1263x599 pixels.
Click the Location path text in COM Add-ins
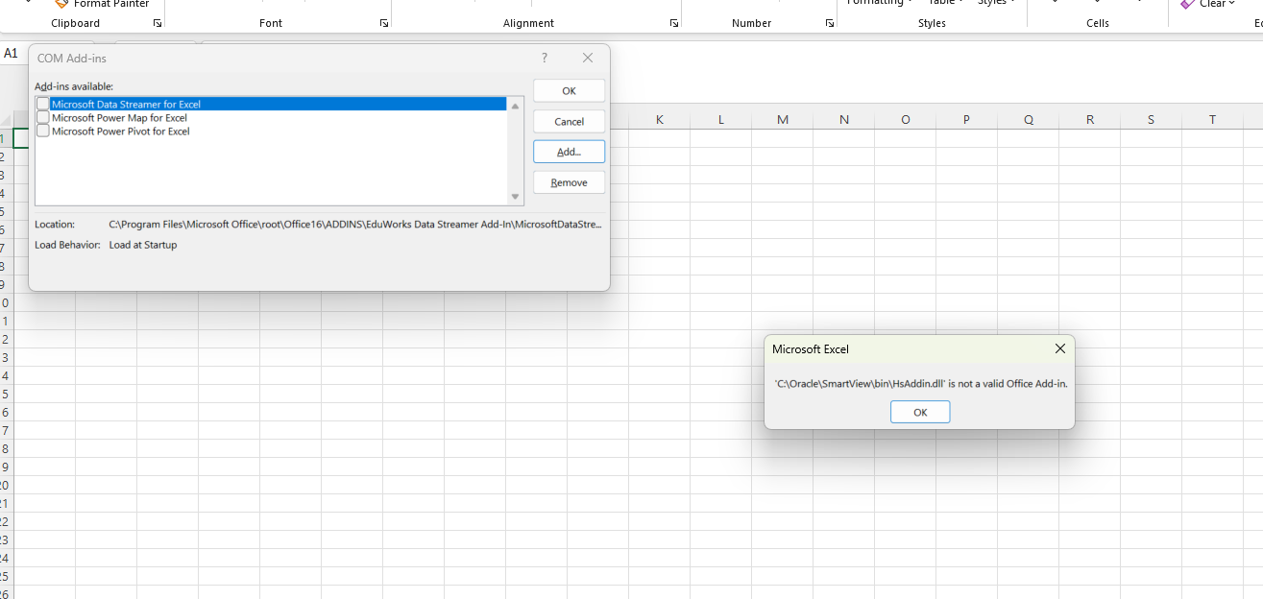(x=355, y=225)
